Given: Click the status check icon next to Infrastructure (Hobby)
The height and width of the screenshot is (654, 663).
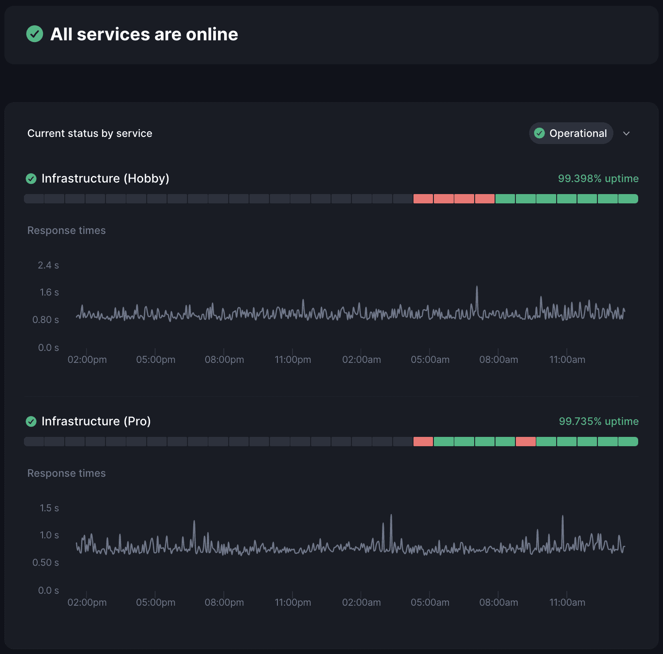Looking at the screenshot, I should click(x=31, y=179).
